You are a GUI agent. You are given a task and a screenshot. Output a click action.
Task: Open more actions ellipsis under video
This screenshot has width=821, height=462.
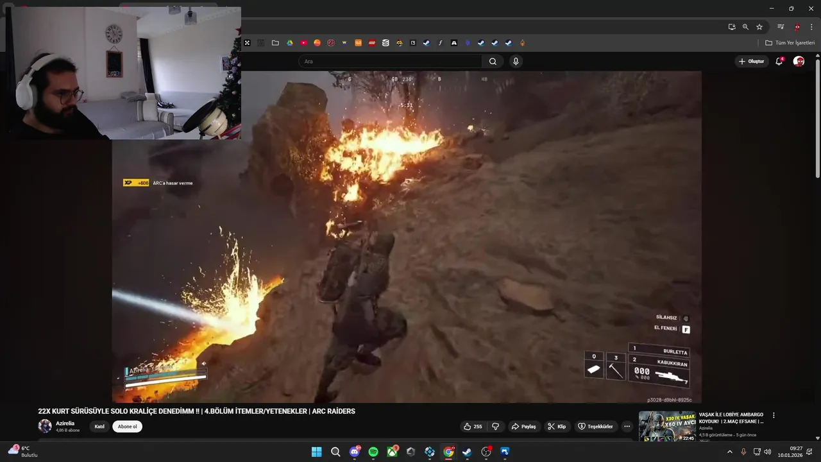coord(627,427)
